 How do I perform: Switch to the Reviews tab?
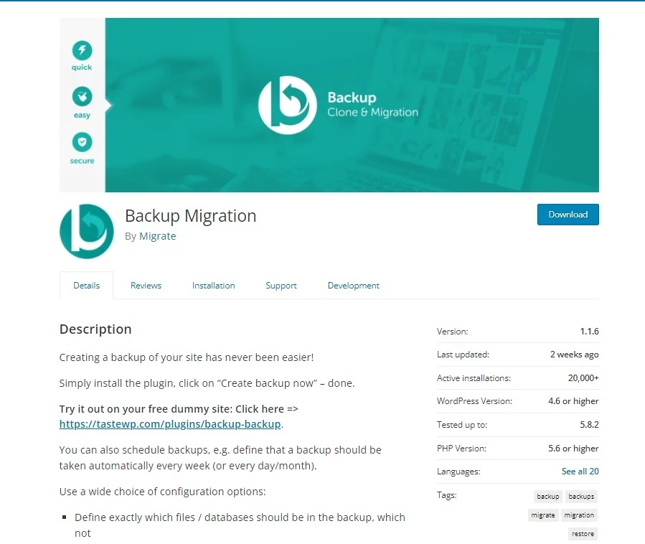(x=146, y=285)
